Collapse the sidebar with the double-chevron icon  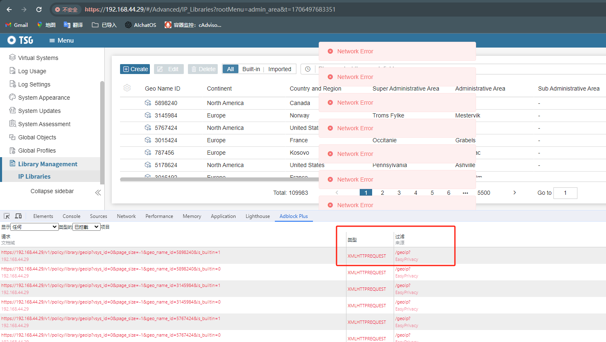click(x=98, y=192)
